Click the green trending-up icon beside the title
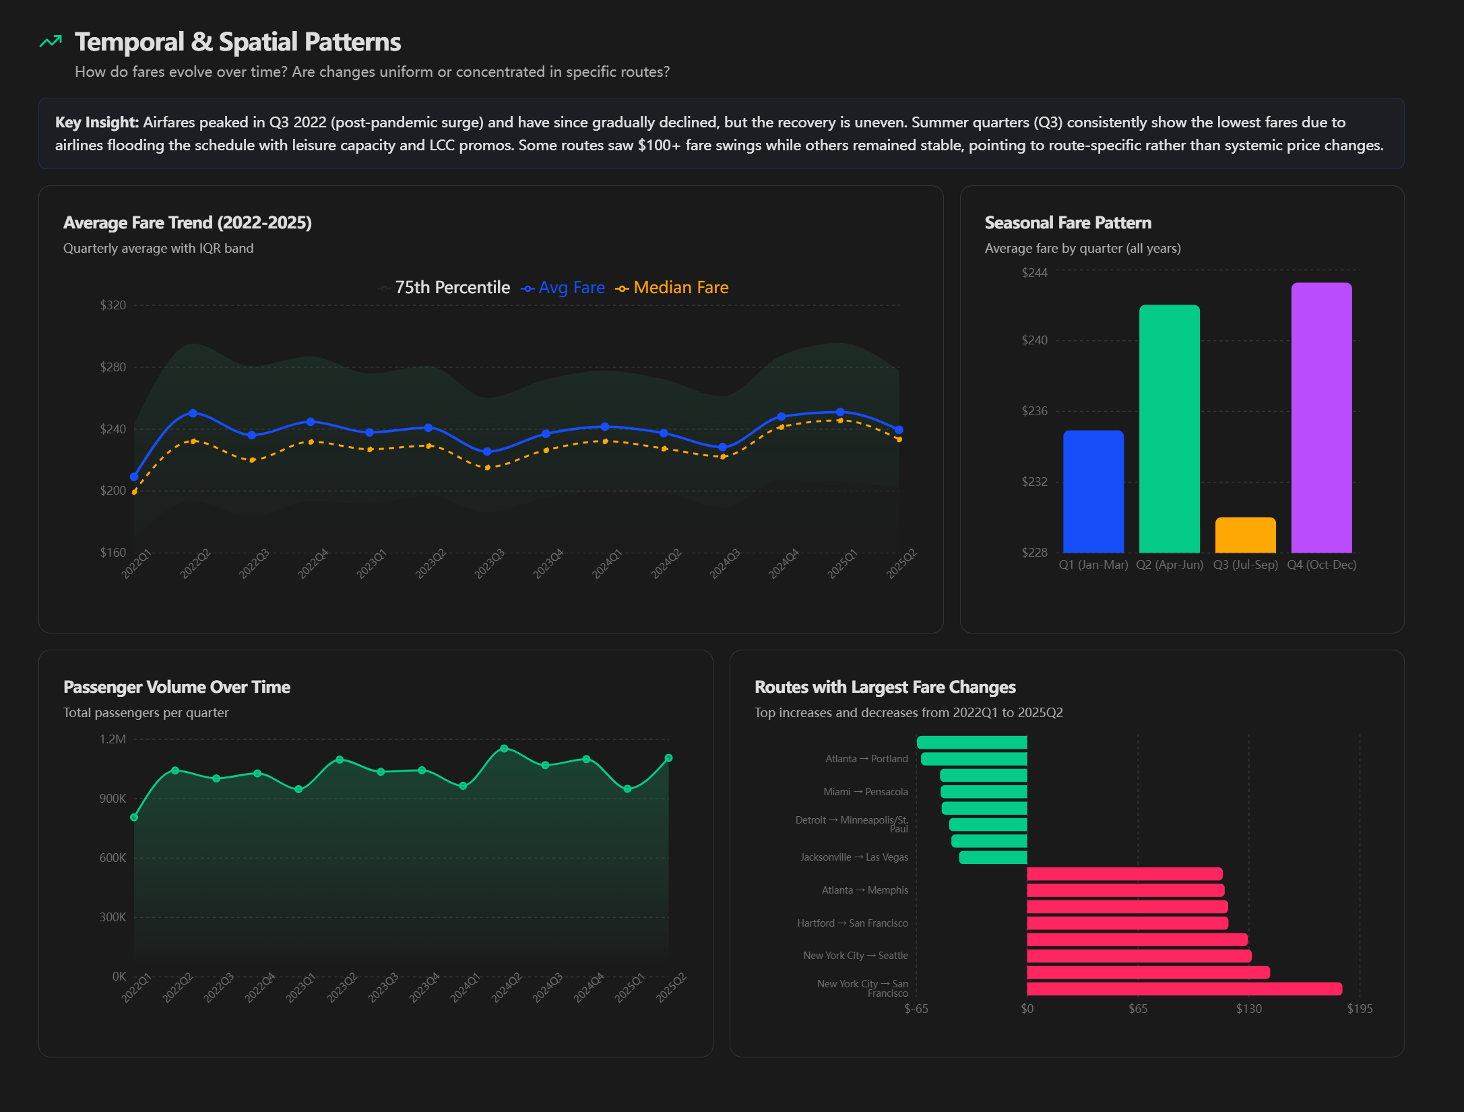 pyautogui.click(x=51, y=42)
